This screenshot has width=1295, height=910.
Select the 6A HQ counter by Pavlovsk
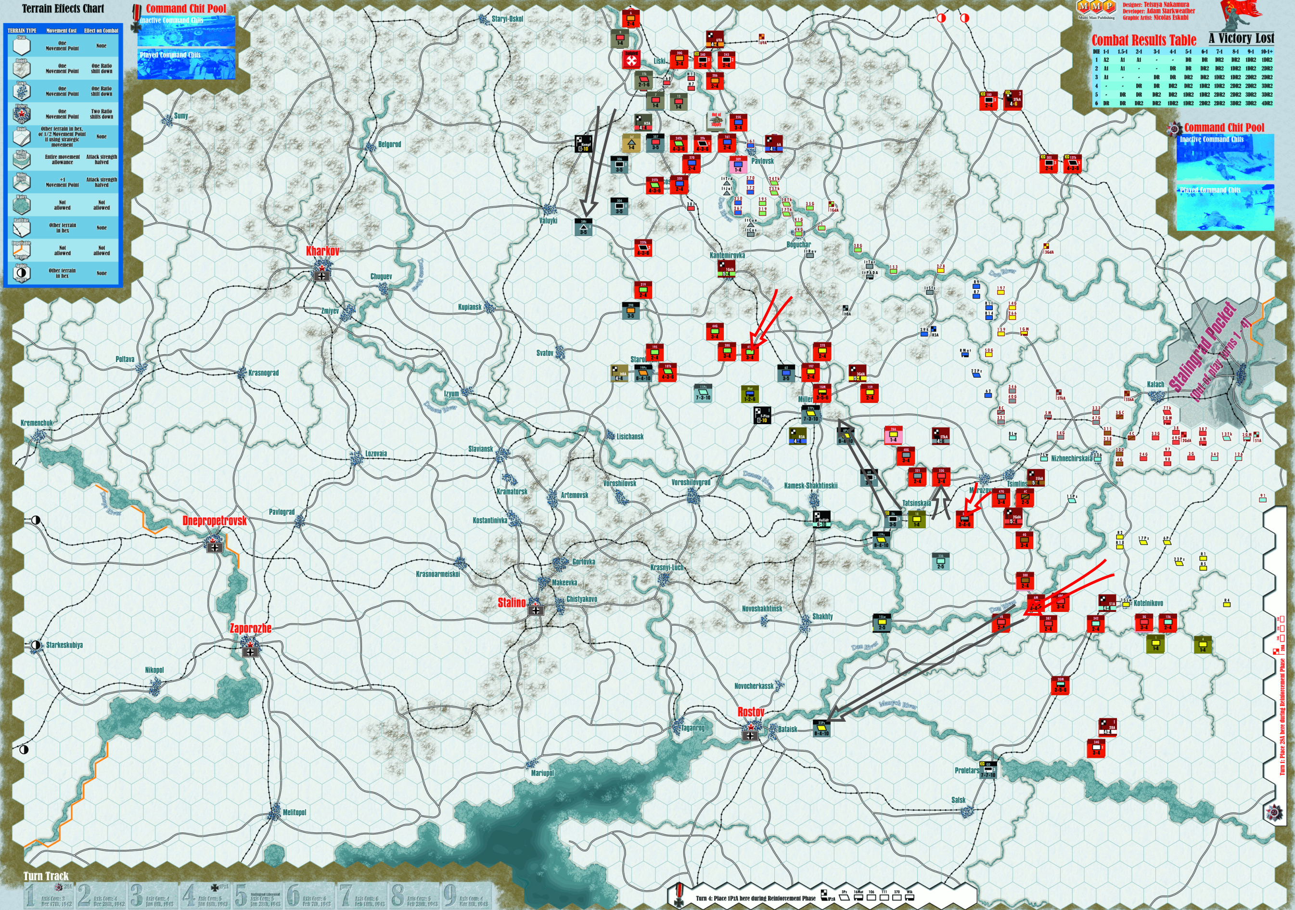[774, 144]
